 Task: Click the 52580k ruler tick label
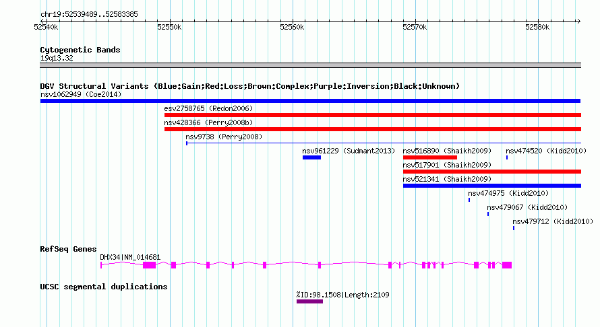click(537, 27)
